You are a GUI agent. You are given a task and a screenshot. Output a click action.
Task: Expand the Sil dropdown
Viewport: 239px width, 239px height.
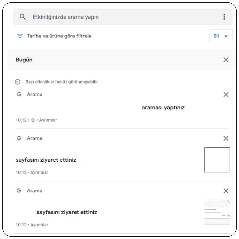[x=221, y=36]
